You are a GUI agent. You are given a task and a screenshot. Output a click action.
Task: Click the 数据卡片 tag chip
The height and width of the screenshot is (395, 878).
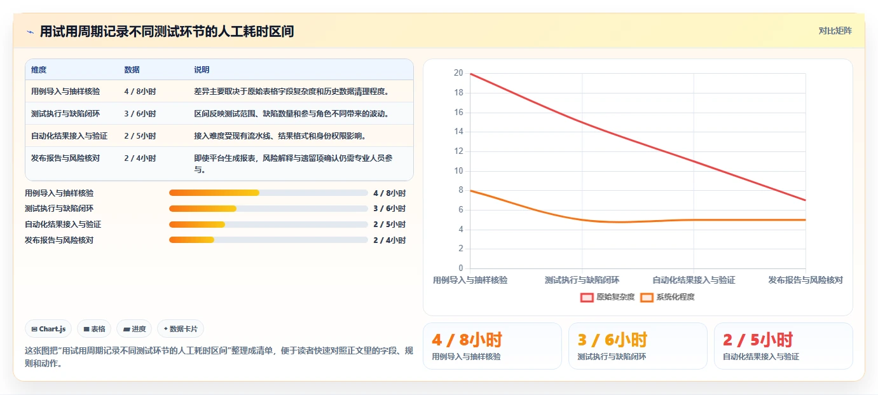coord(181,329)
